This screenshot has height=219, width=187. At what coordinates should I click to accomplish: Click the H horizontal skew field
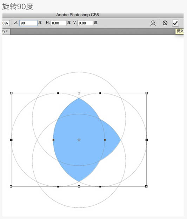(58, 23)
